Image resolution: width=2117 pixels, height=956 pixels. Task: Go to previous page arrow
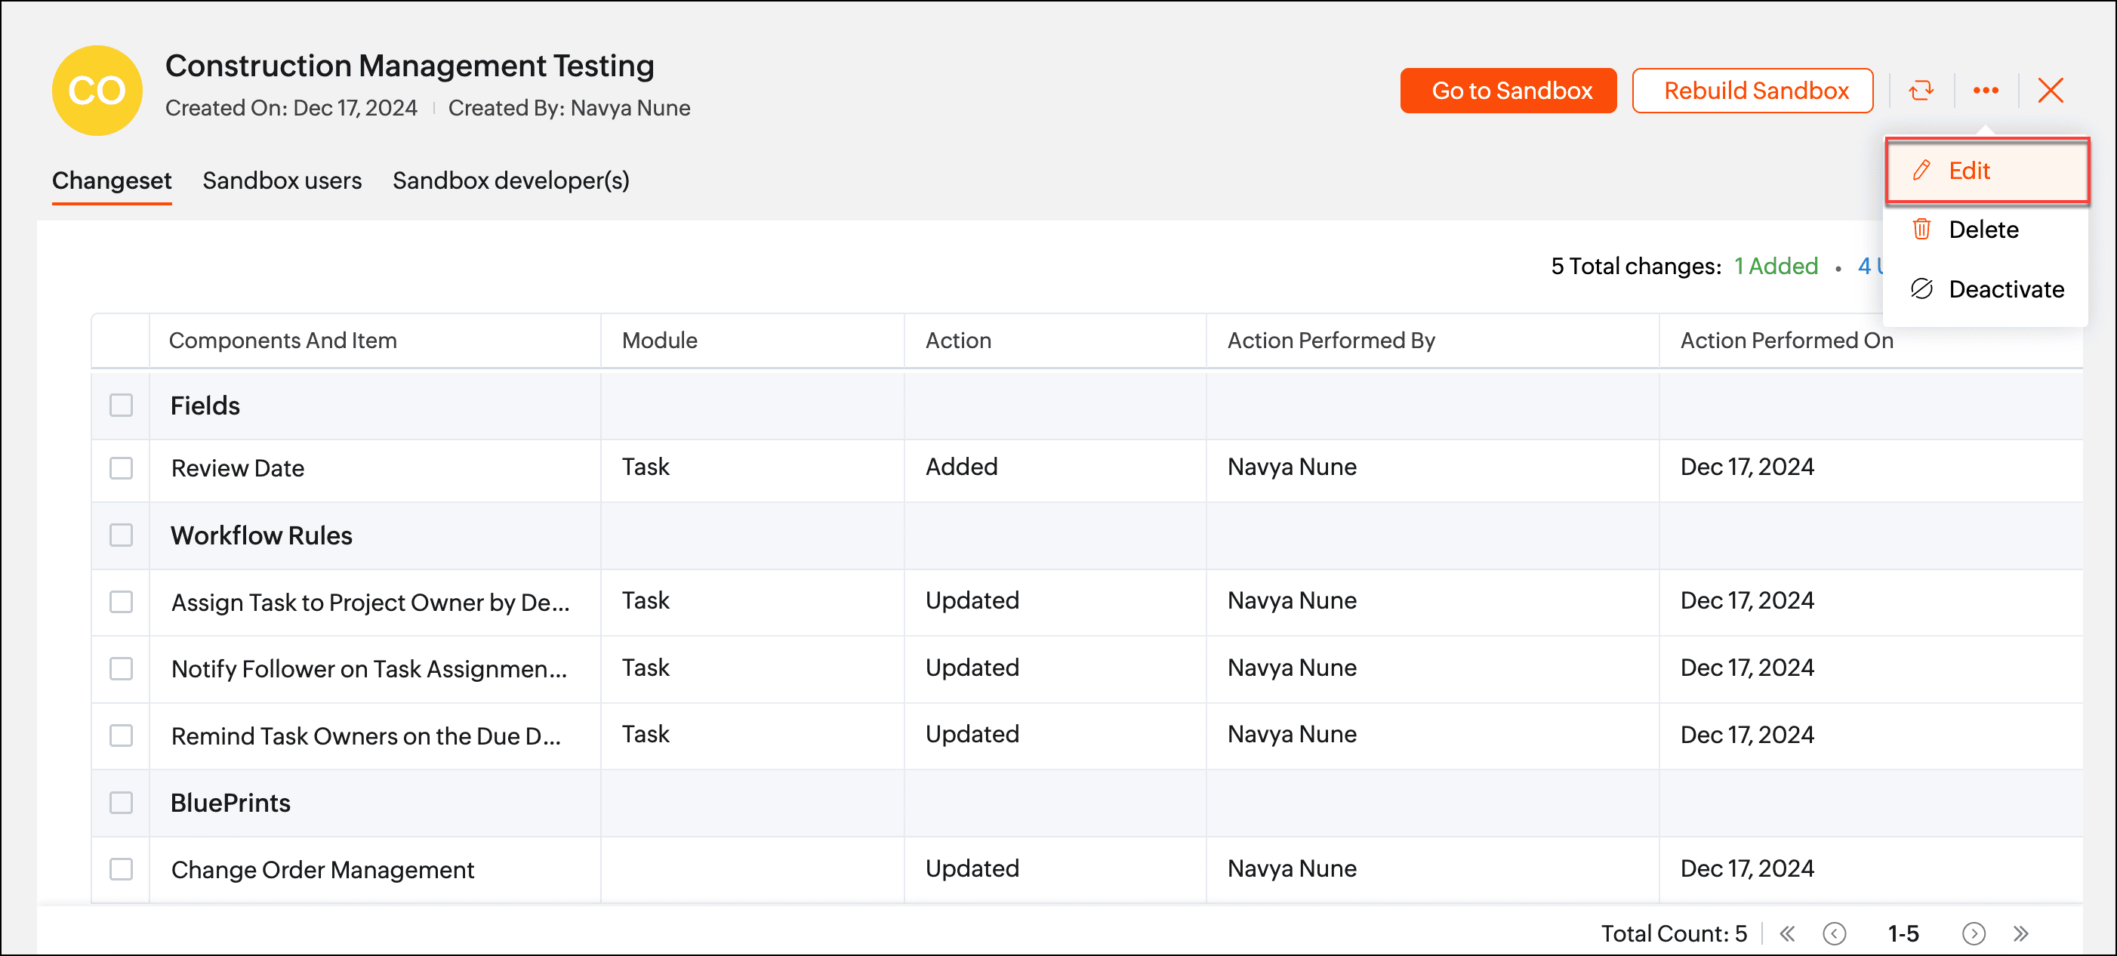(1833, 933)
